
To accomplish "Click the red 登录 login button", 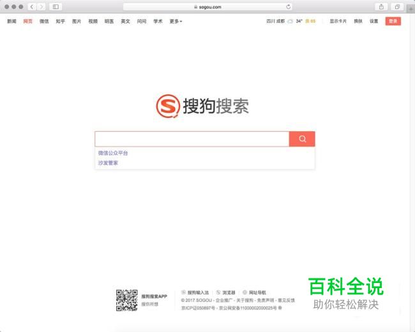I will 393,21.
